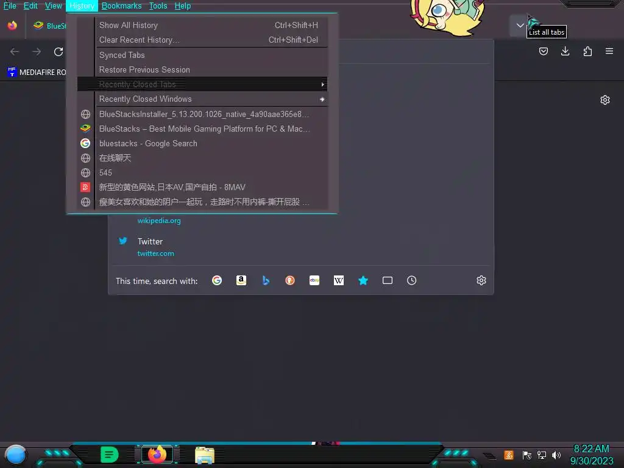Screen dimensions: 624x468
Task: Click the Forward navigation arrow
Action: point(37,51)
